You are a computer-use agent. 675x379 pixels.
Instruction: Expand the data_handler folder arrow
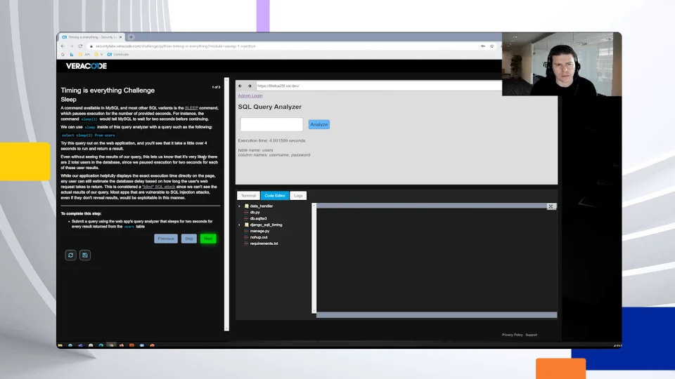tap(239, 206)
